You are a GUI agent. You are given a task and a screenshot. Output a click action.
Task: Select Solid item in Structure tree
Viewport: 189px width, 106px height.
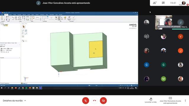6,26
